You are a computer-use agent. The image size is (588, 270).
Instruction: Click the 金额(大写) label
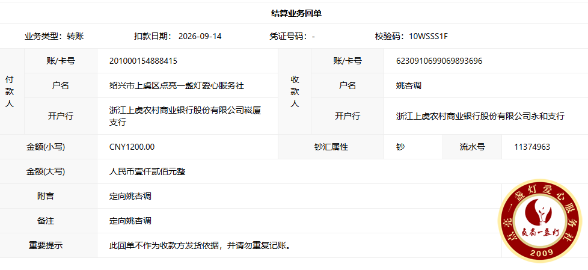coord(45,172)
